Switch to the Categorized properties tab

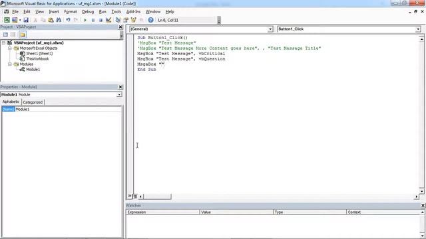pos(33,102)
